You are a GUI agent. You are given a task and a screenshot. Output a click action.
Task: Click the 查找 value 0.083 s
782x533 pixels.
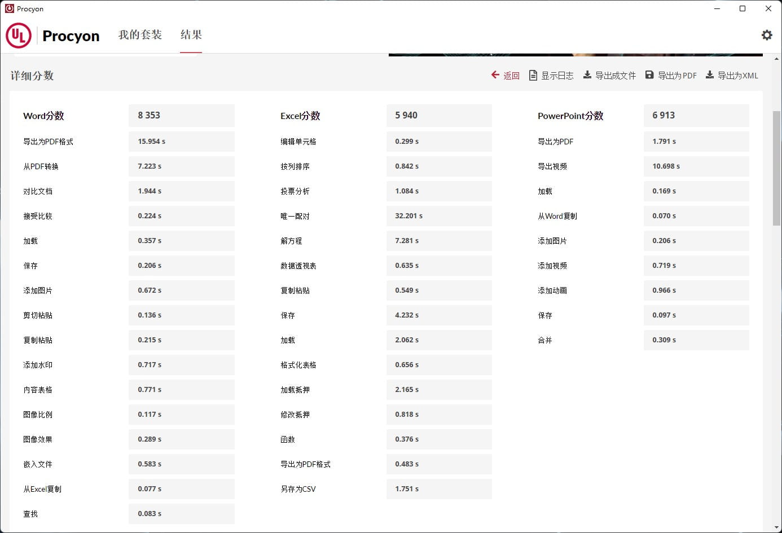(181, 514)
